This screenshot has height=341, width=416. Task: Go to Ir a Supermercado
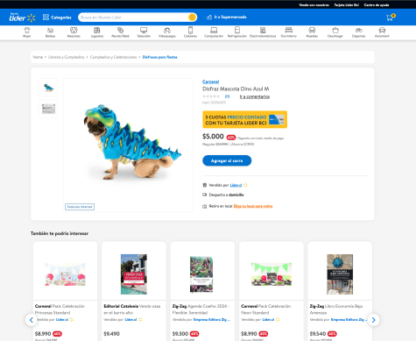point(227,18)
